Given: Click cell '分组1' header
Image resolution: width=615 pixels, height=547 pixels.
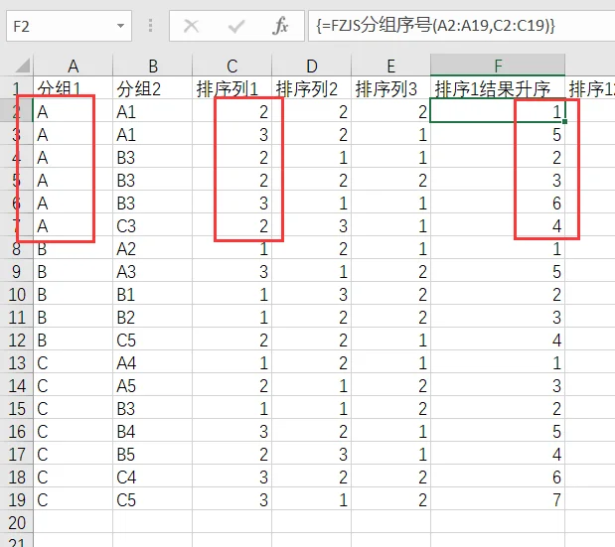Looking at the screenshot, I should tap(73, 87).
